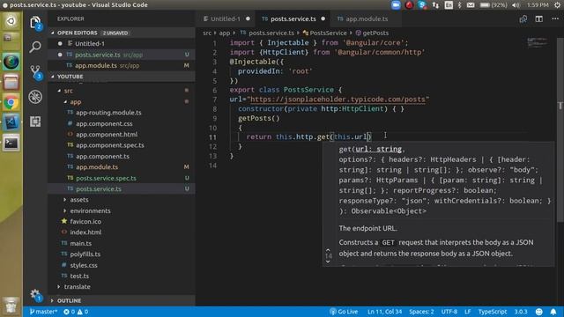Image resolution: width=564 pixels, height=317 pixels.
Task: Select app.module.ts in Open Editors
Action: point(96,66)
